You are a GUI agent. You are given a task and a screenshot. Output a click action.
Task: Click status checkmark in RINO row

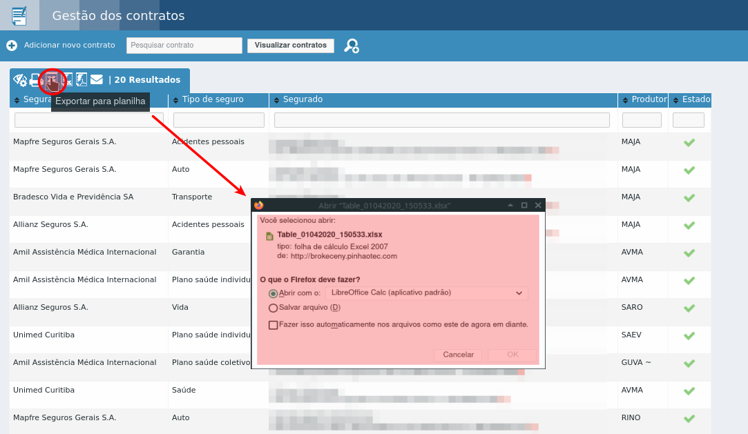[x=689, y=419]
